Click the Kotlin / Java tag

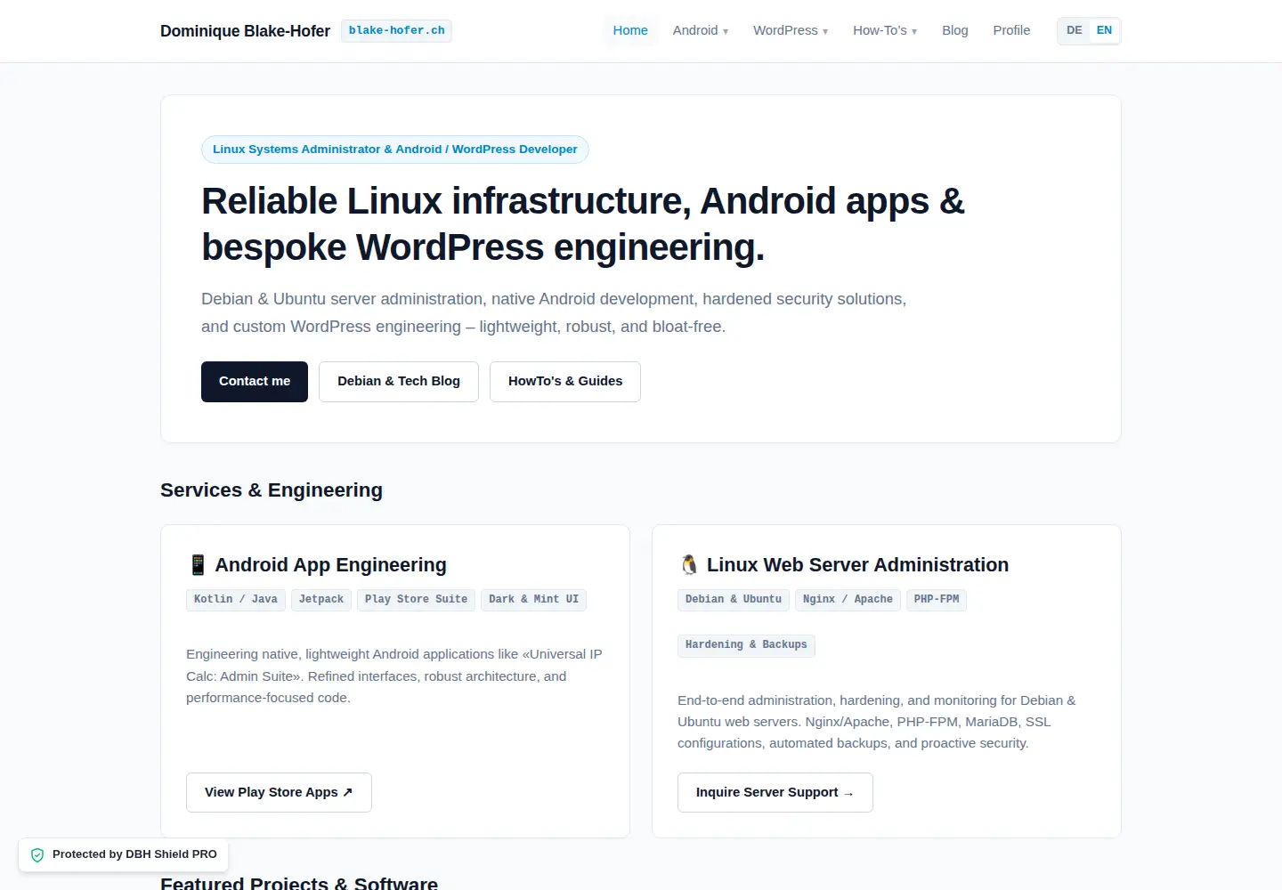[x=236, y=600]
